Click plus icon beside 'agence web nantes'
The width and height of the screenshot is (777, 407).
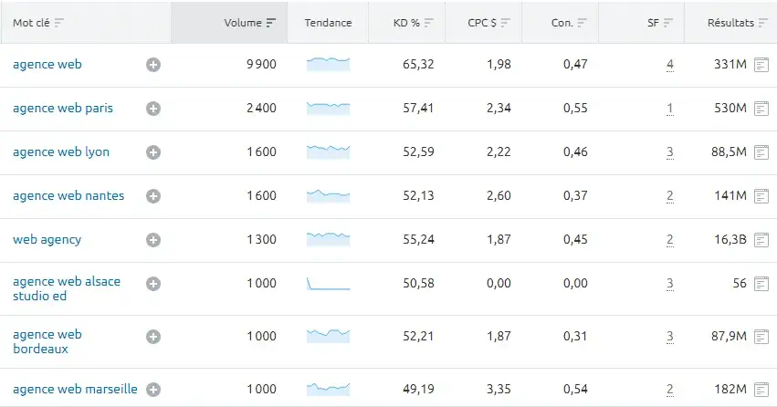(153, 196)
